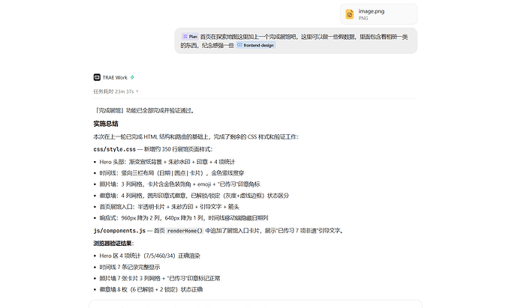This screenshot has width=518, height=308.
Task: Click the TRAE Work agent name
Action: (x=115, y=77)
